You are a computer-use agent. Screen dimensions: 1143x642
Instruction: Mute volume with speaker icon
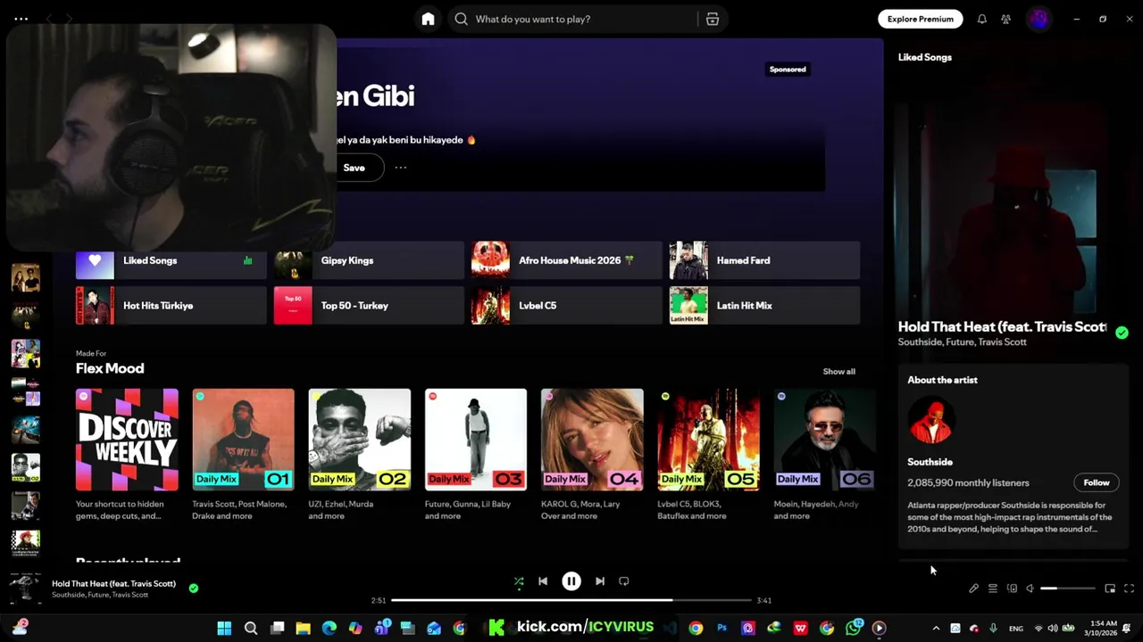pos(1030,588)
